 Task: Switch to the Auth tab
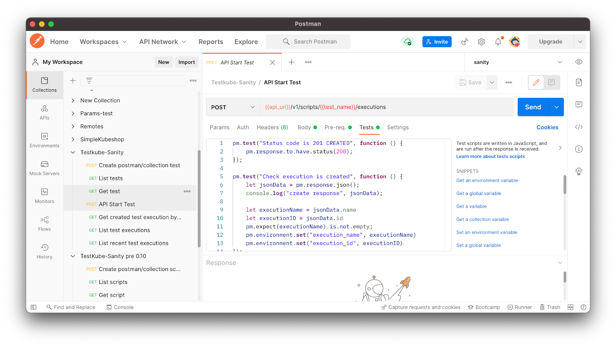point(243,128)
